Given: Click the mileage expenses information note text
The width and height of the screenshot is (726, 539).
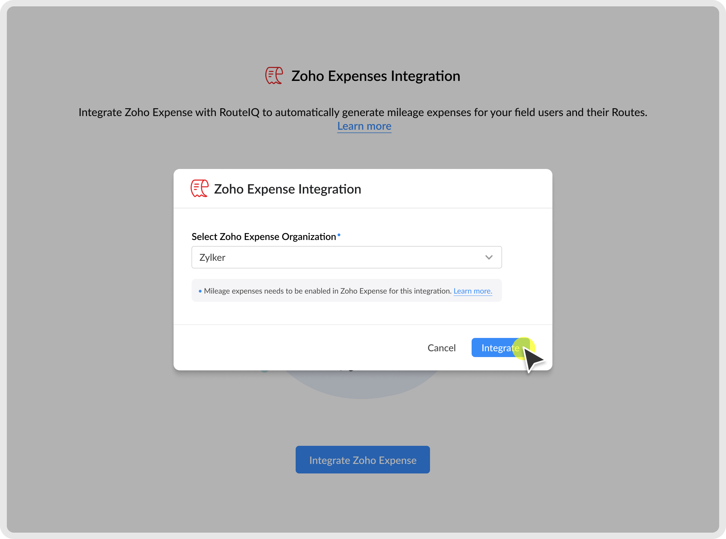Looking at the screenshot, I should pos(327,291).
